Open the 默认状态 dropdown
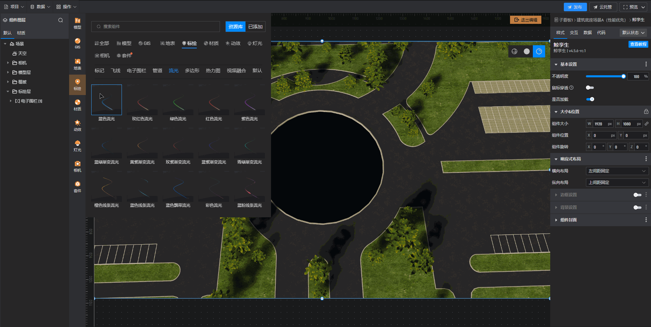Screen dimensions: 651x327 633,33
